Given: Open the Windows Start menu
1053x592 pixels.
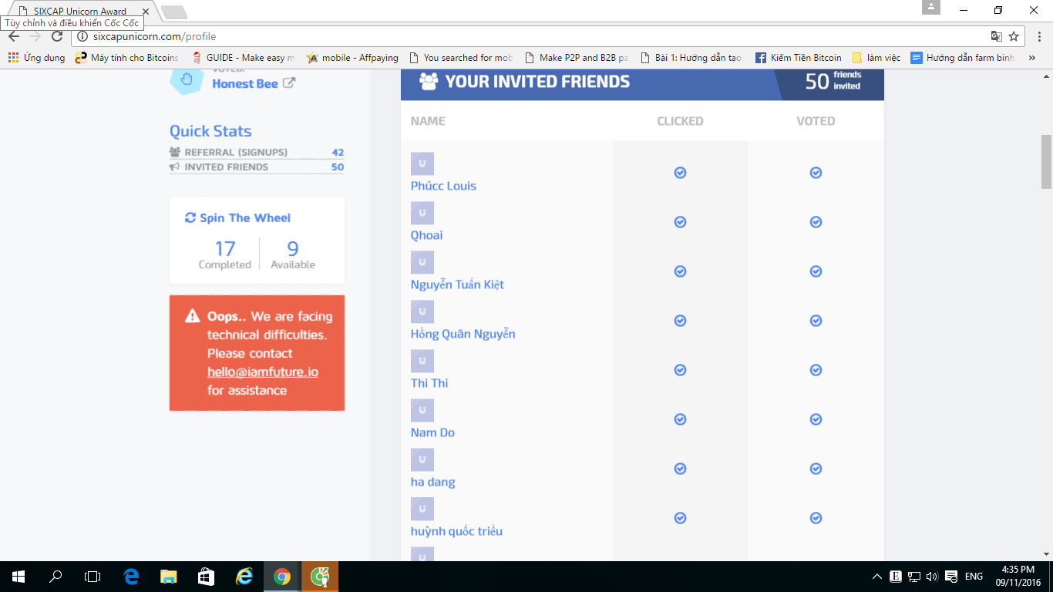Looking at the screenshot, I should click(18, 577).
